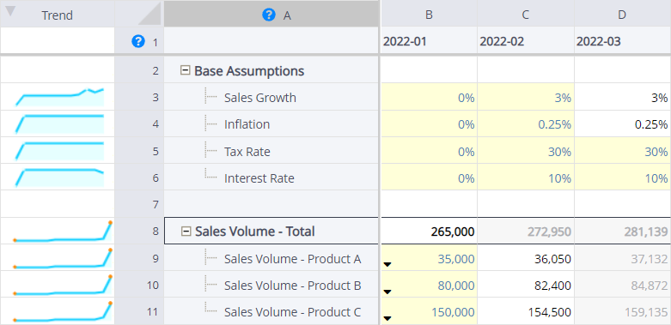Click the help icon beside row 1
The width and height of the screenshot is (671, 325).
138,41
